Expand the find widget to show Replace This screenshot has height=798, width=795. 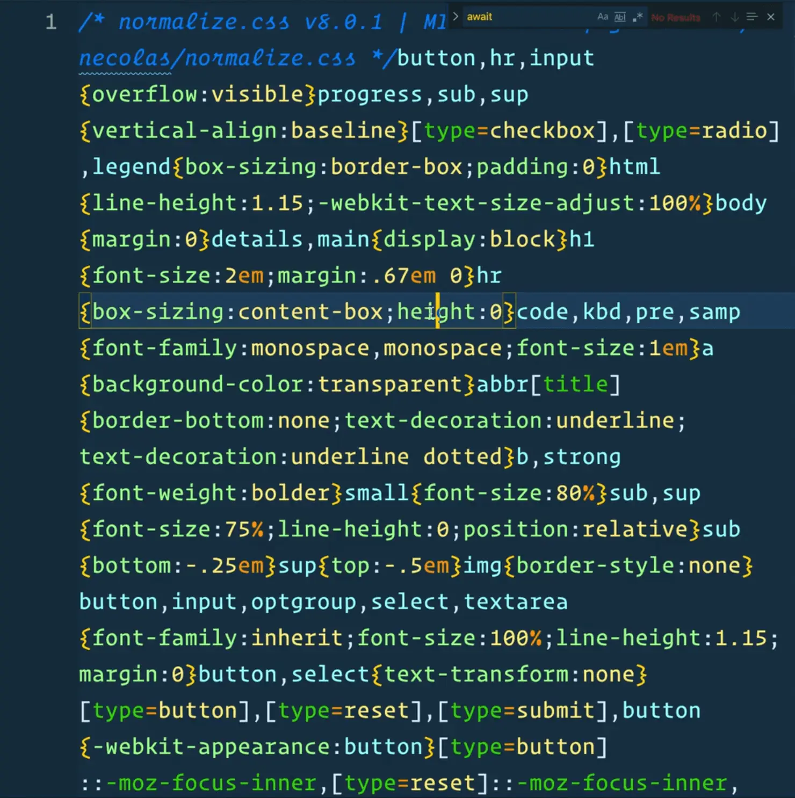coord(455,16)
